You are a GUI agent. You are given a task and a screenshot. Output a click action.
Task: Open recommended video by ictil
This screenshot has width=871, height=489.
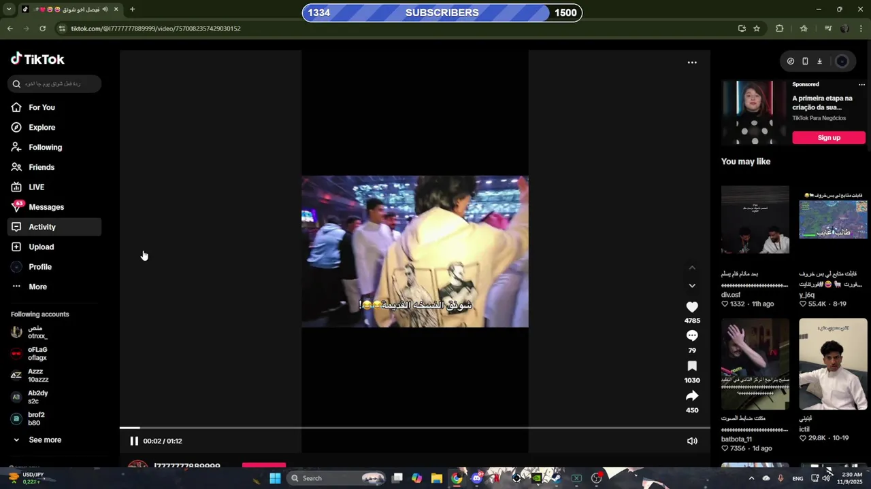coord(833,364)
